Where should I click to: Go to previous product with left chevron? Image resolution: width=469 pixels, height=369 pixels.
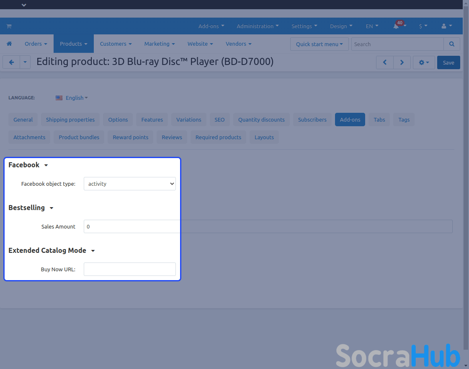coord(384,62)
